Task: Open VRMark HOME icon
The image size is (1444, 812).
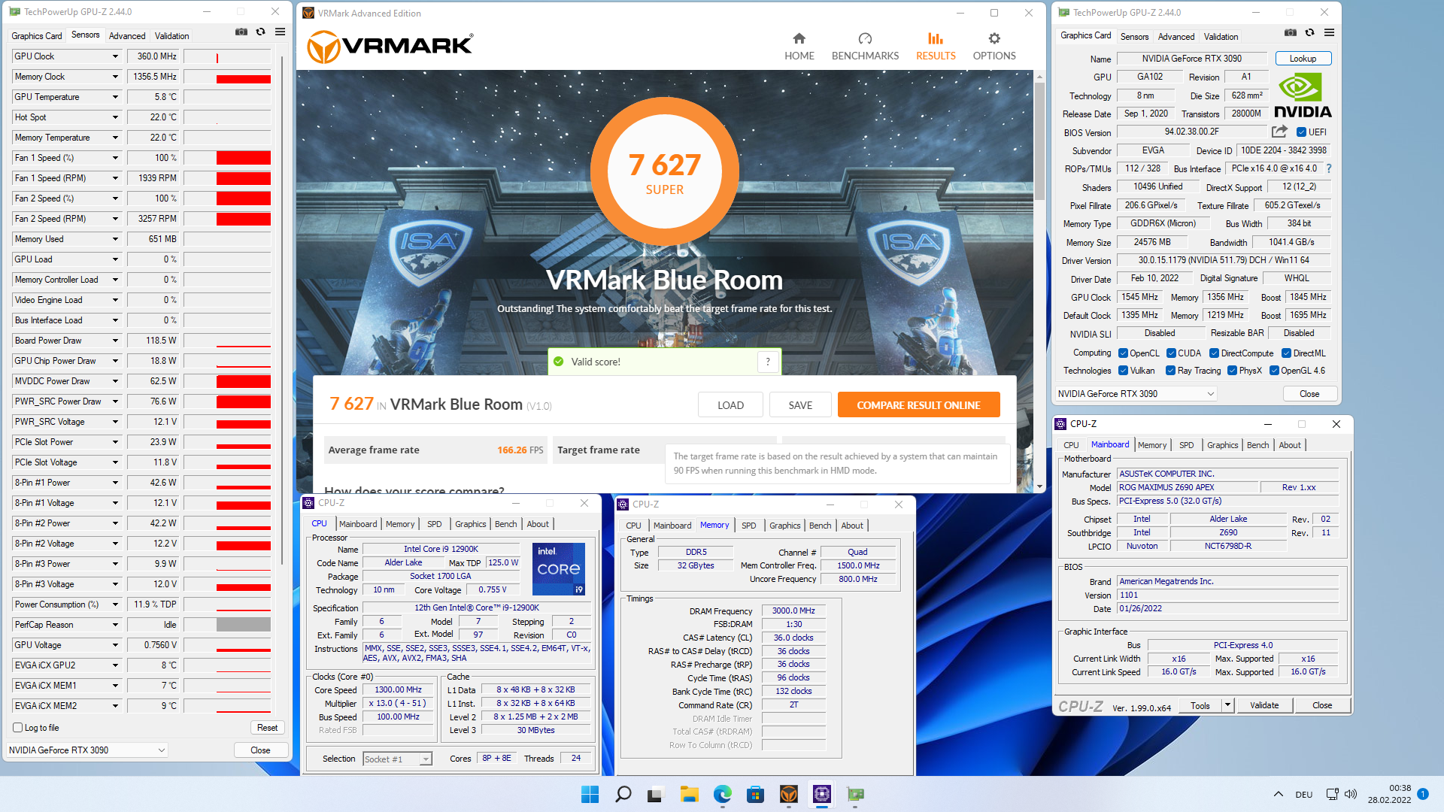Action: (799, 38)
